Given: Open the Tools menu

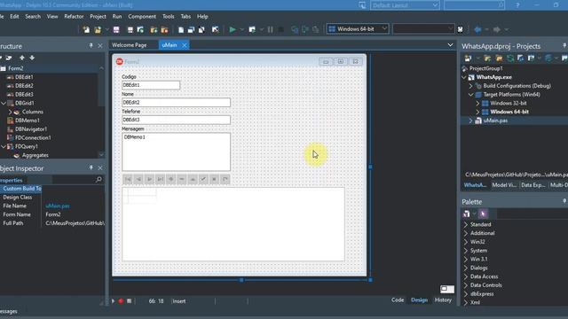Looking at the screenshot, I should point(168,17).
